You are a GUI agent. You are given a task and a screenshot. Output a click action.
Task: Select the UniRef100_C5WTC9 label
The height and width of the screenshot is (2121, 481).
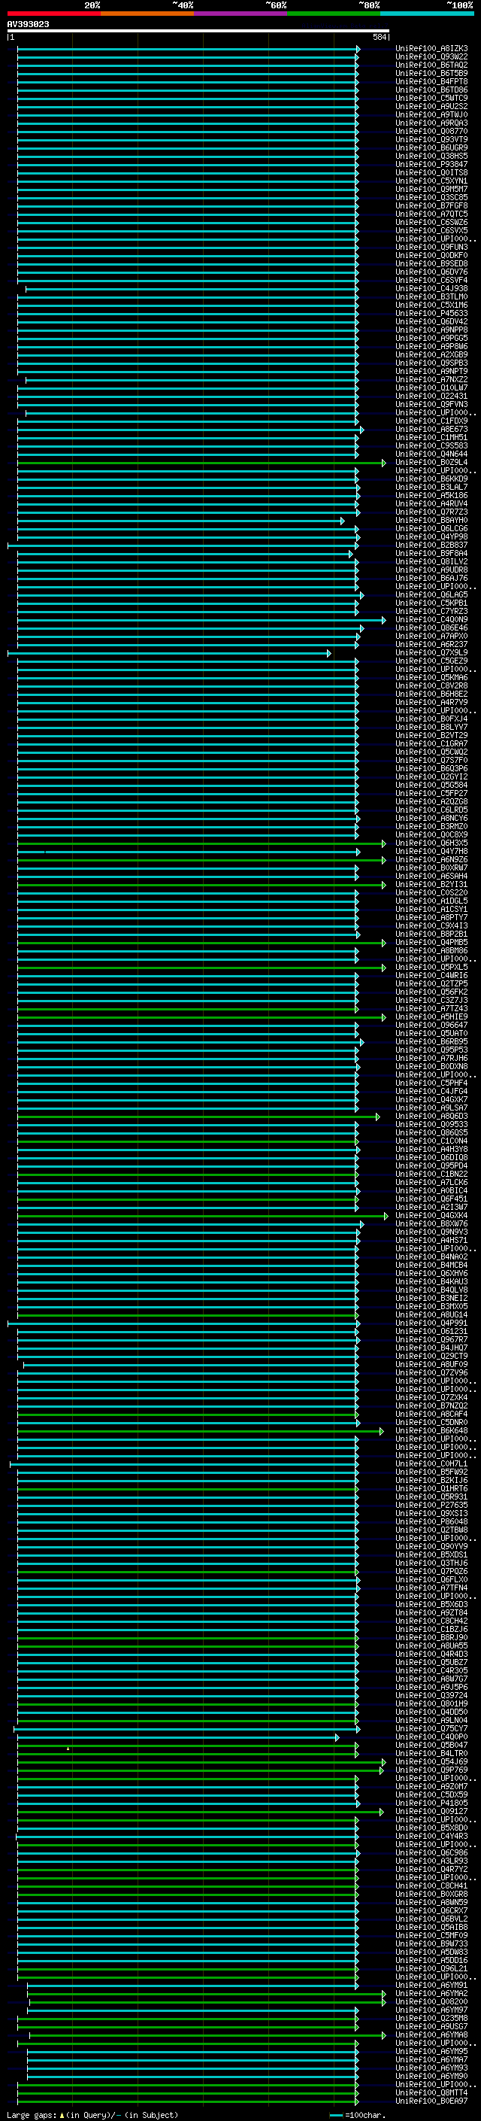pos(431,98)
